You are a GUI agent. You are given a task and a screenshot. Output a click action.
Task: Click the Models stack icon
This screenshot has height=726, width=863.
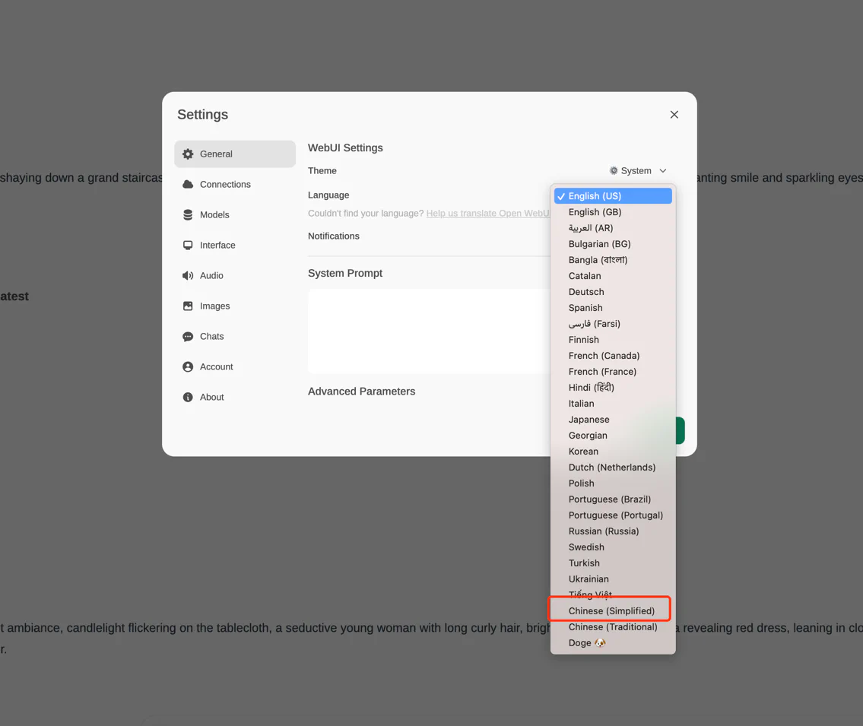[x=188, y=215]
